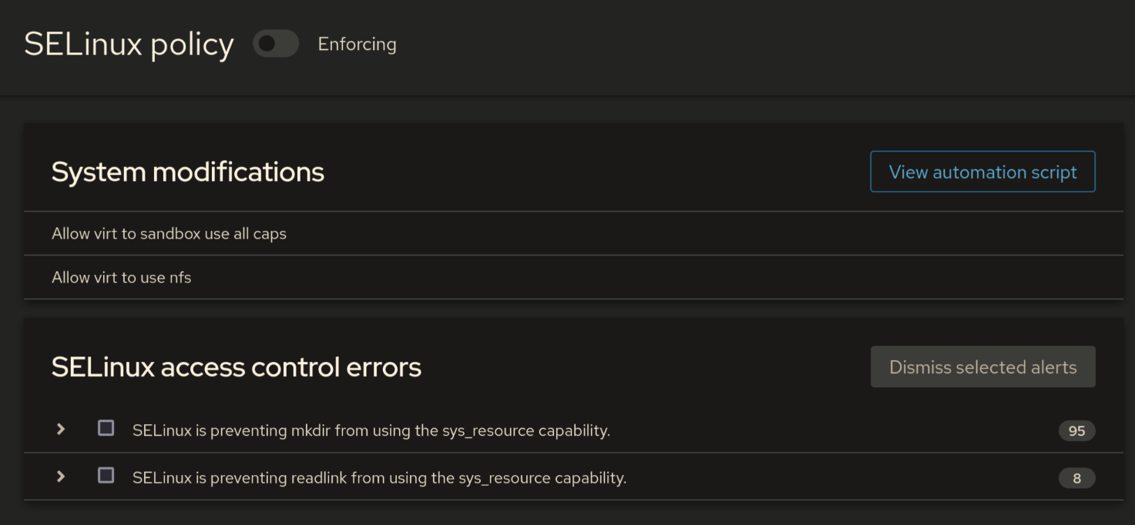The height and width of the screenshot is (525, 1135).
Task: Click Dismiss selected alerts button
Action: (982, 367)
